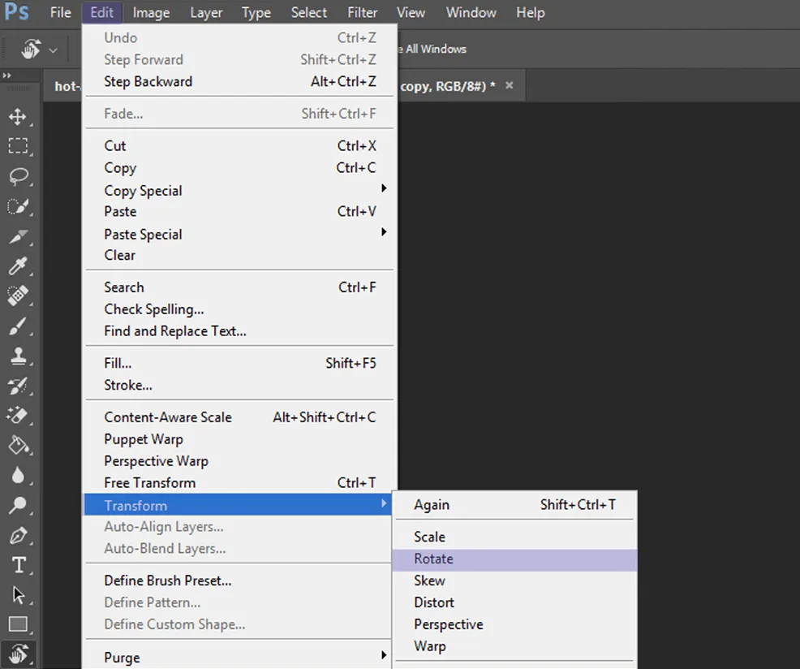Expand the Paste Special submenu
The image size is (800, 669).
click(239, 234)
